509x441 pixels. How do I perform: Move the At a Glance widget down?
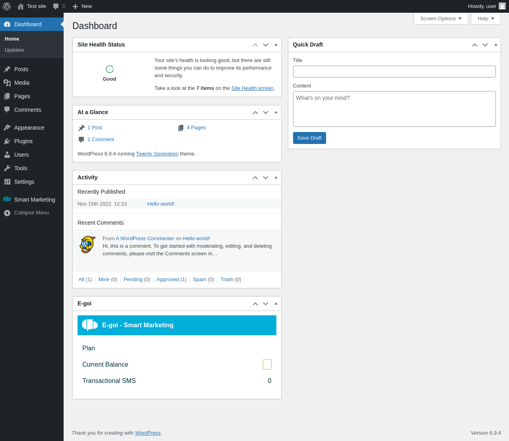click(266, 113)
